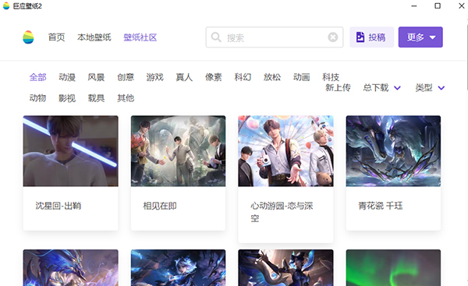
Task: Expand the 类型 filter chevron
Action: point(441,88)
